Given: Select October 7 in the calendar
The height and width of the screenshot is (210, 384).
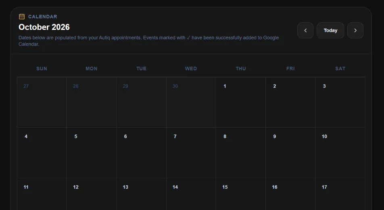Looking at the screenshot, I should click(191, 153).
